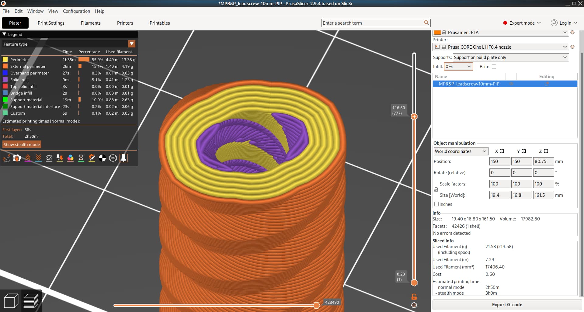Switch to sliced layers preview icon

point(31,301)
